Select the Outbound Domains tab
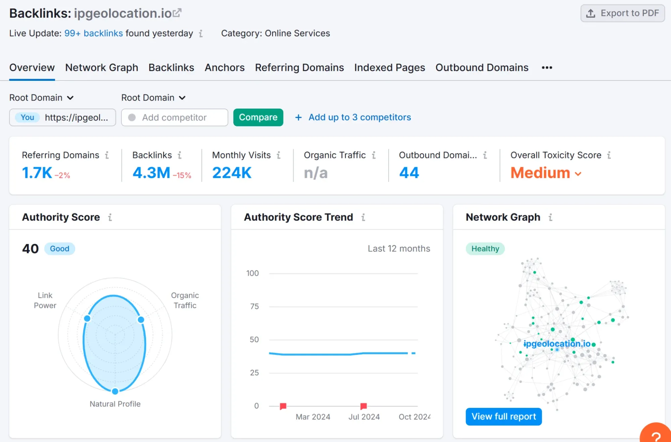 pos(482,68)
